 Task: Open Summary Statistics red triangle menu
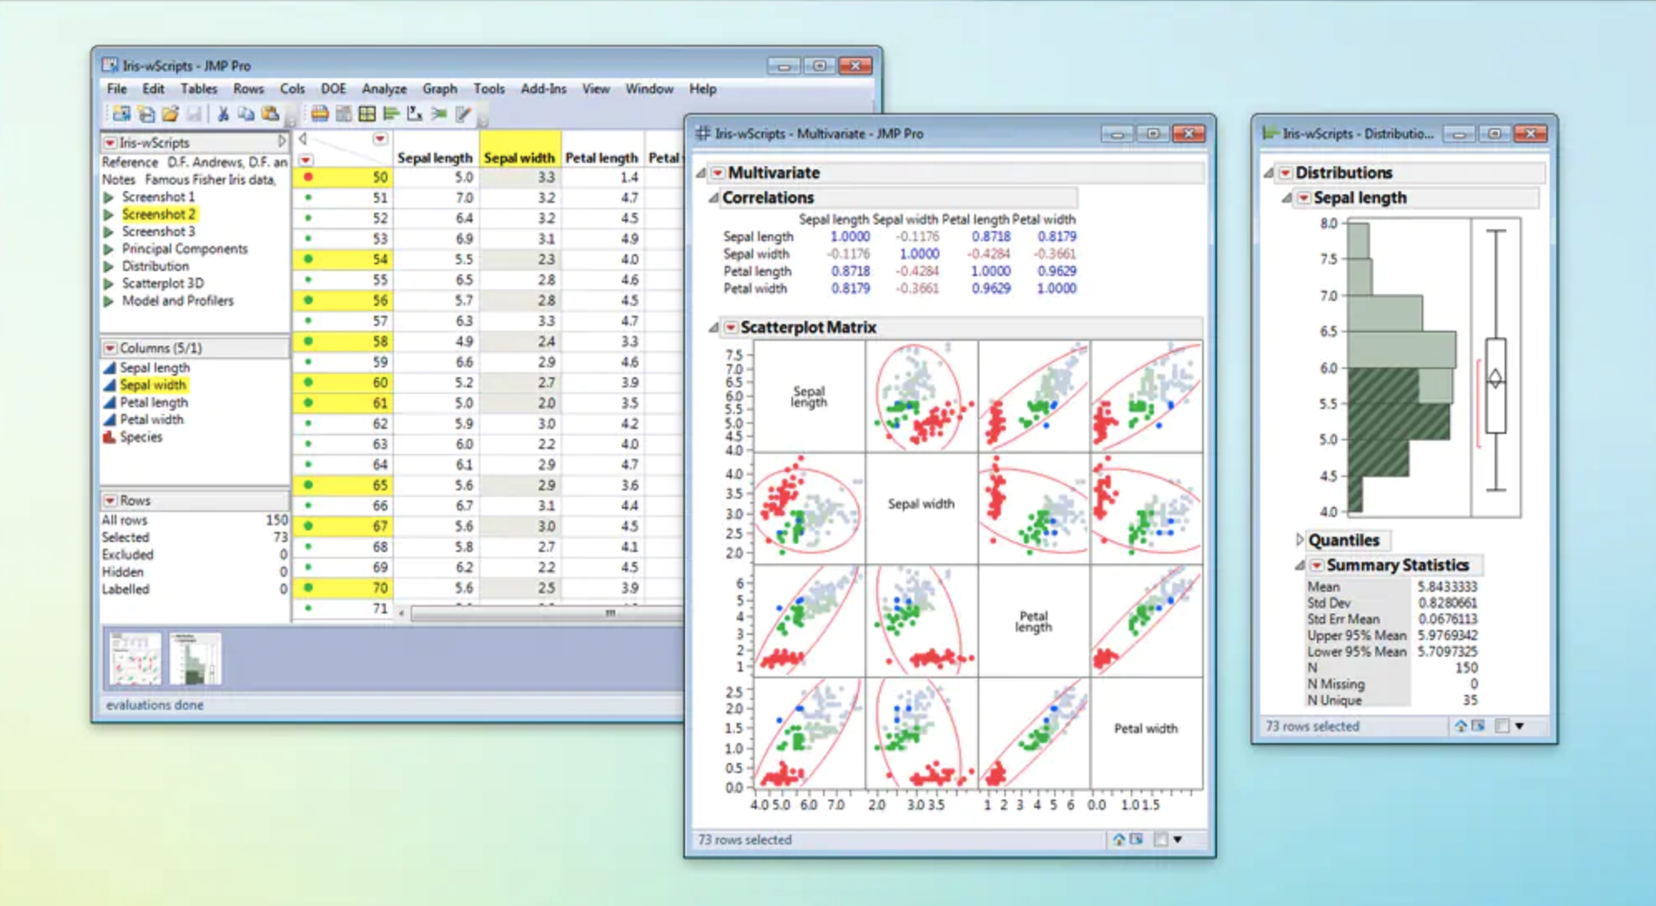(x=1317, y=565)
